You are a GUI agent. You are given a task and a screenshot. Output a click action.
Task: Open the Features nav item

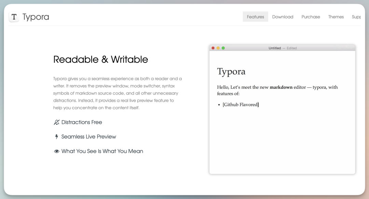click(255, 17)
